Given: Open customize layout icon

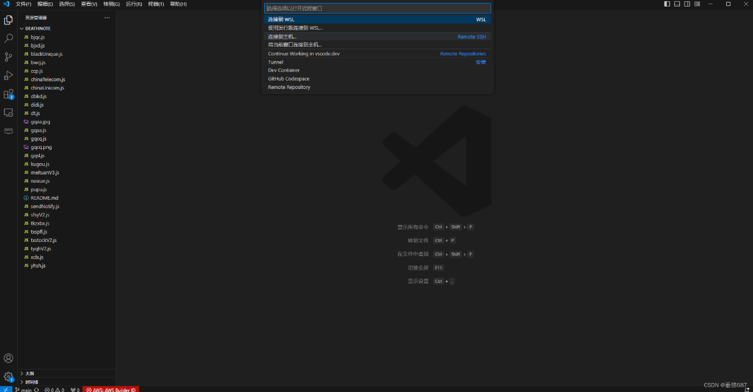Looking at the screenshot, I should 697,4.
